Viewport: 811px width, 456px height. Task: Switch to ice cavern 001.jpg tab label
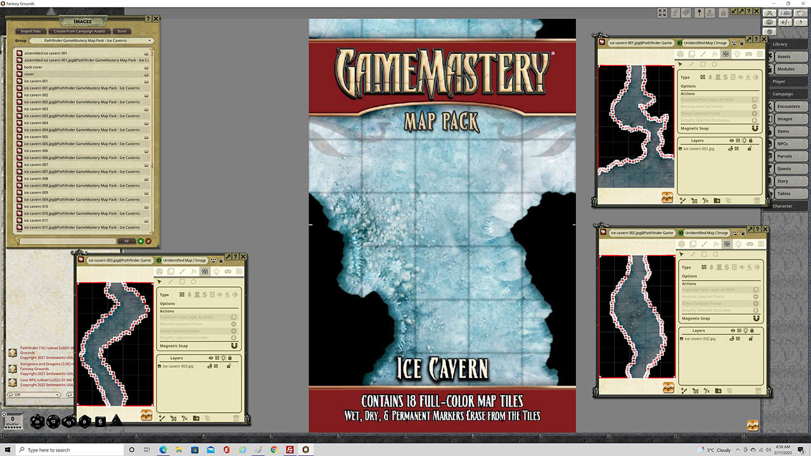click(x=640, y=43)
